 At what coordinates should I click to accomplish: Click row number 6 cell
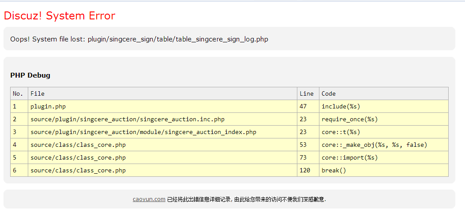click(19, 170)
